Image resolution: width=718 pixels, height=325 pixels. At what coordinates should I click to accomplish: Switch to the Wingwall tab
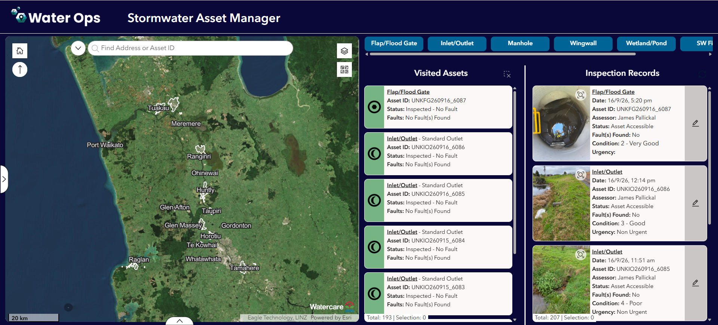pyautogui.click(x=583, y=43)
